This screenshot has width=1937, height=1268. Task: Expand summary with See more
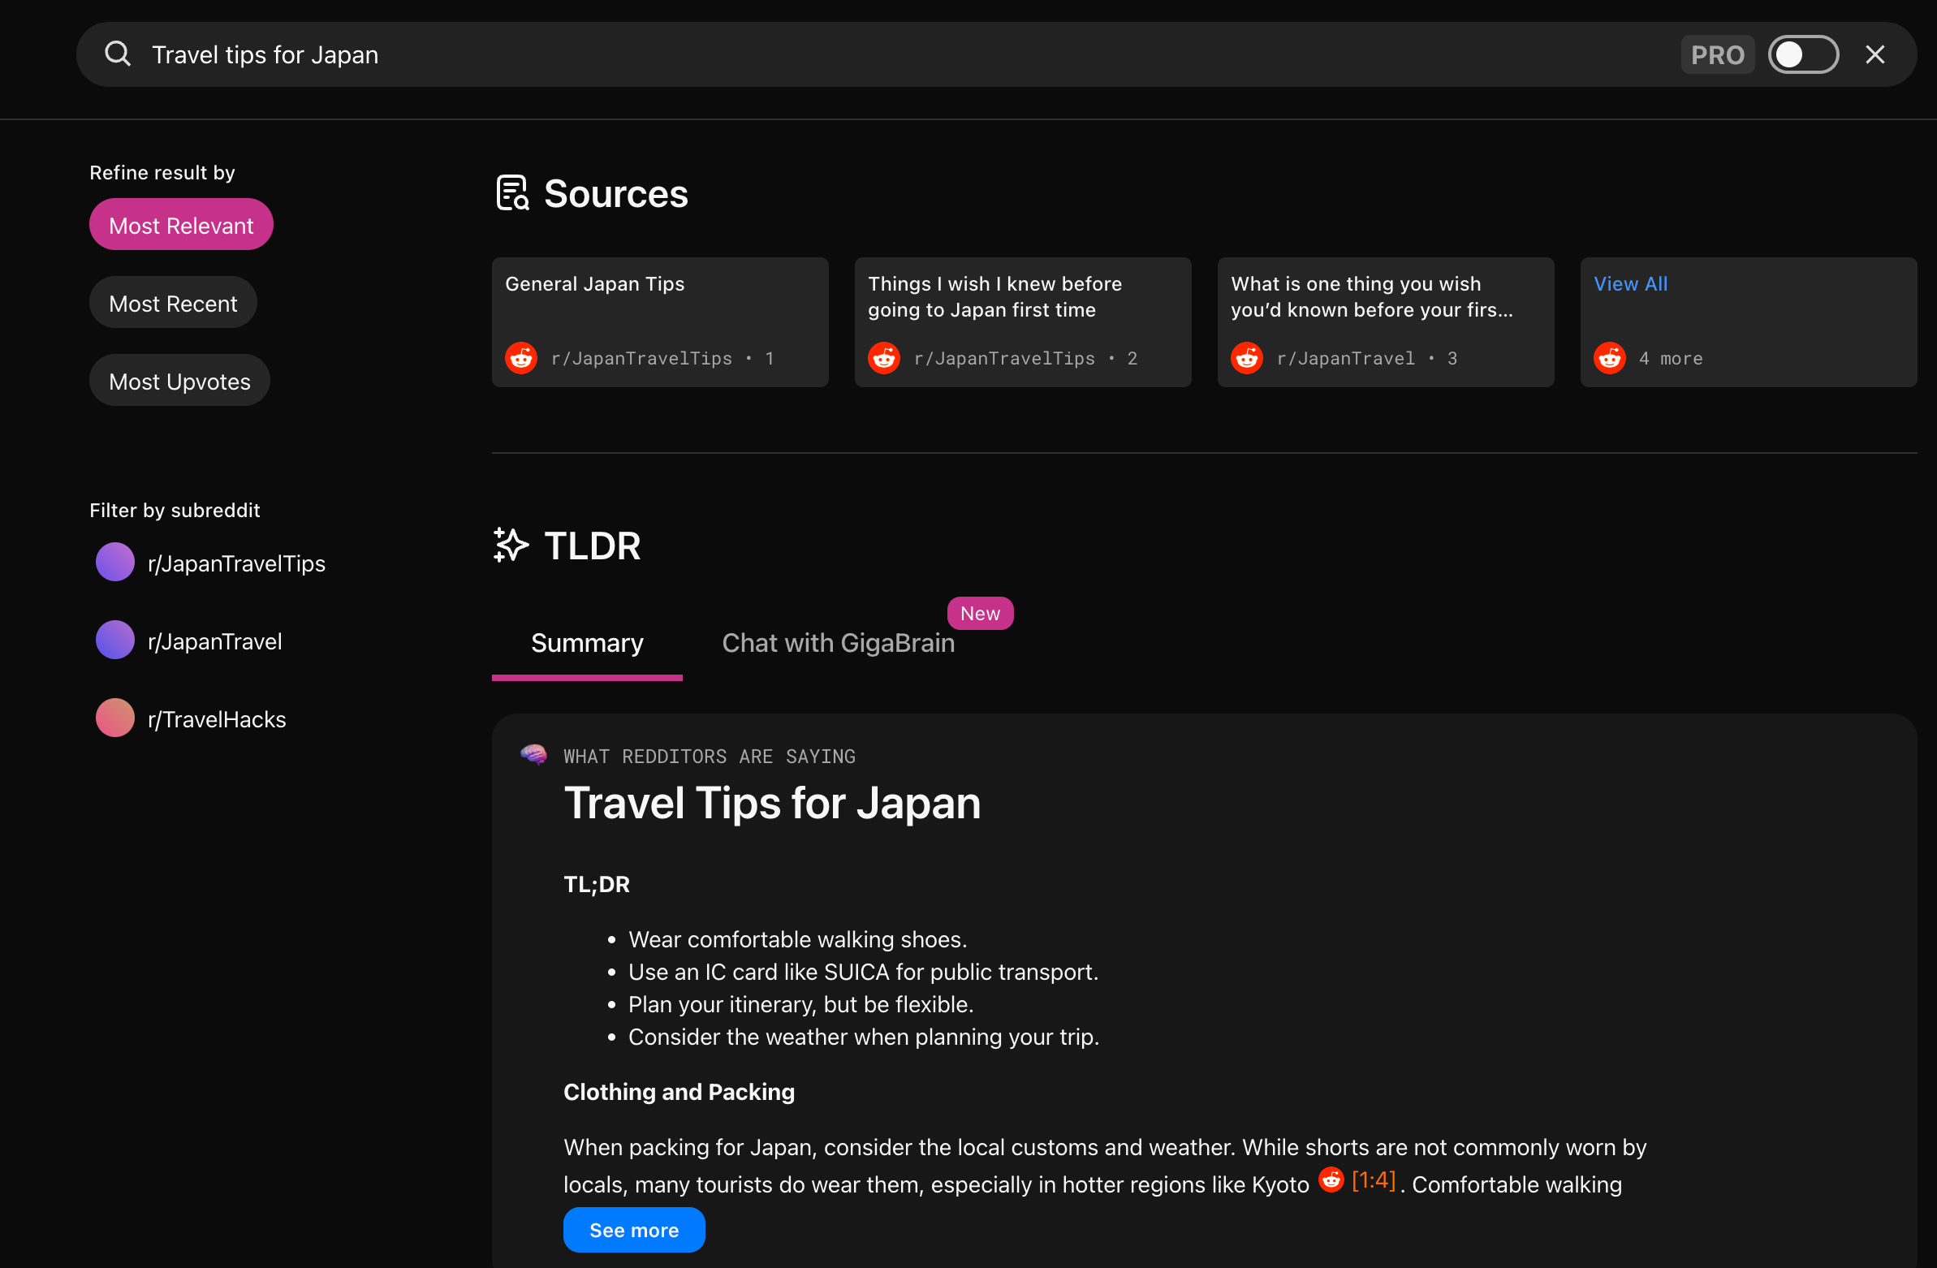tap(633, 1230)
